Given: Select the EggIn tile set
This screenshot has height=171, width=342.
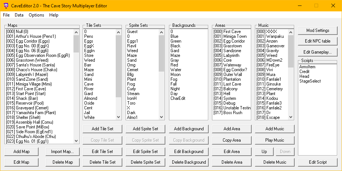Looking at the screenshot, I should click(89, 51).
